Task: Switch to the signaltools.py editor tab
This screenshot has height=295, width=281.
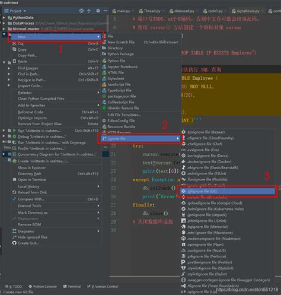Action: tap(247, 11)
